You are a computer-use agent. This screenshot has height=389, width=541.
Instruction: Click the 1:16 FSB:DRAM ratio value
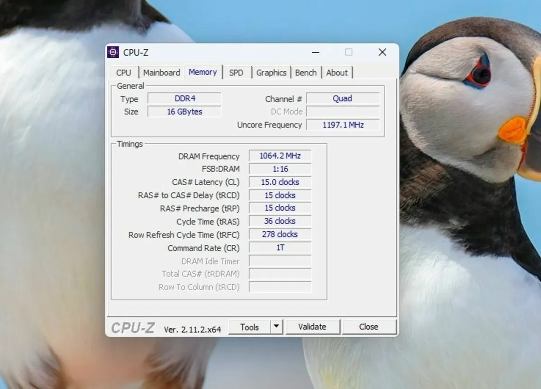[x=280, y=169]
